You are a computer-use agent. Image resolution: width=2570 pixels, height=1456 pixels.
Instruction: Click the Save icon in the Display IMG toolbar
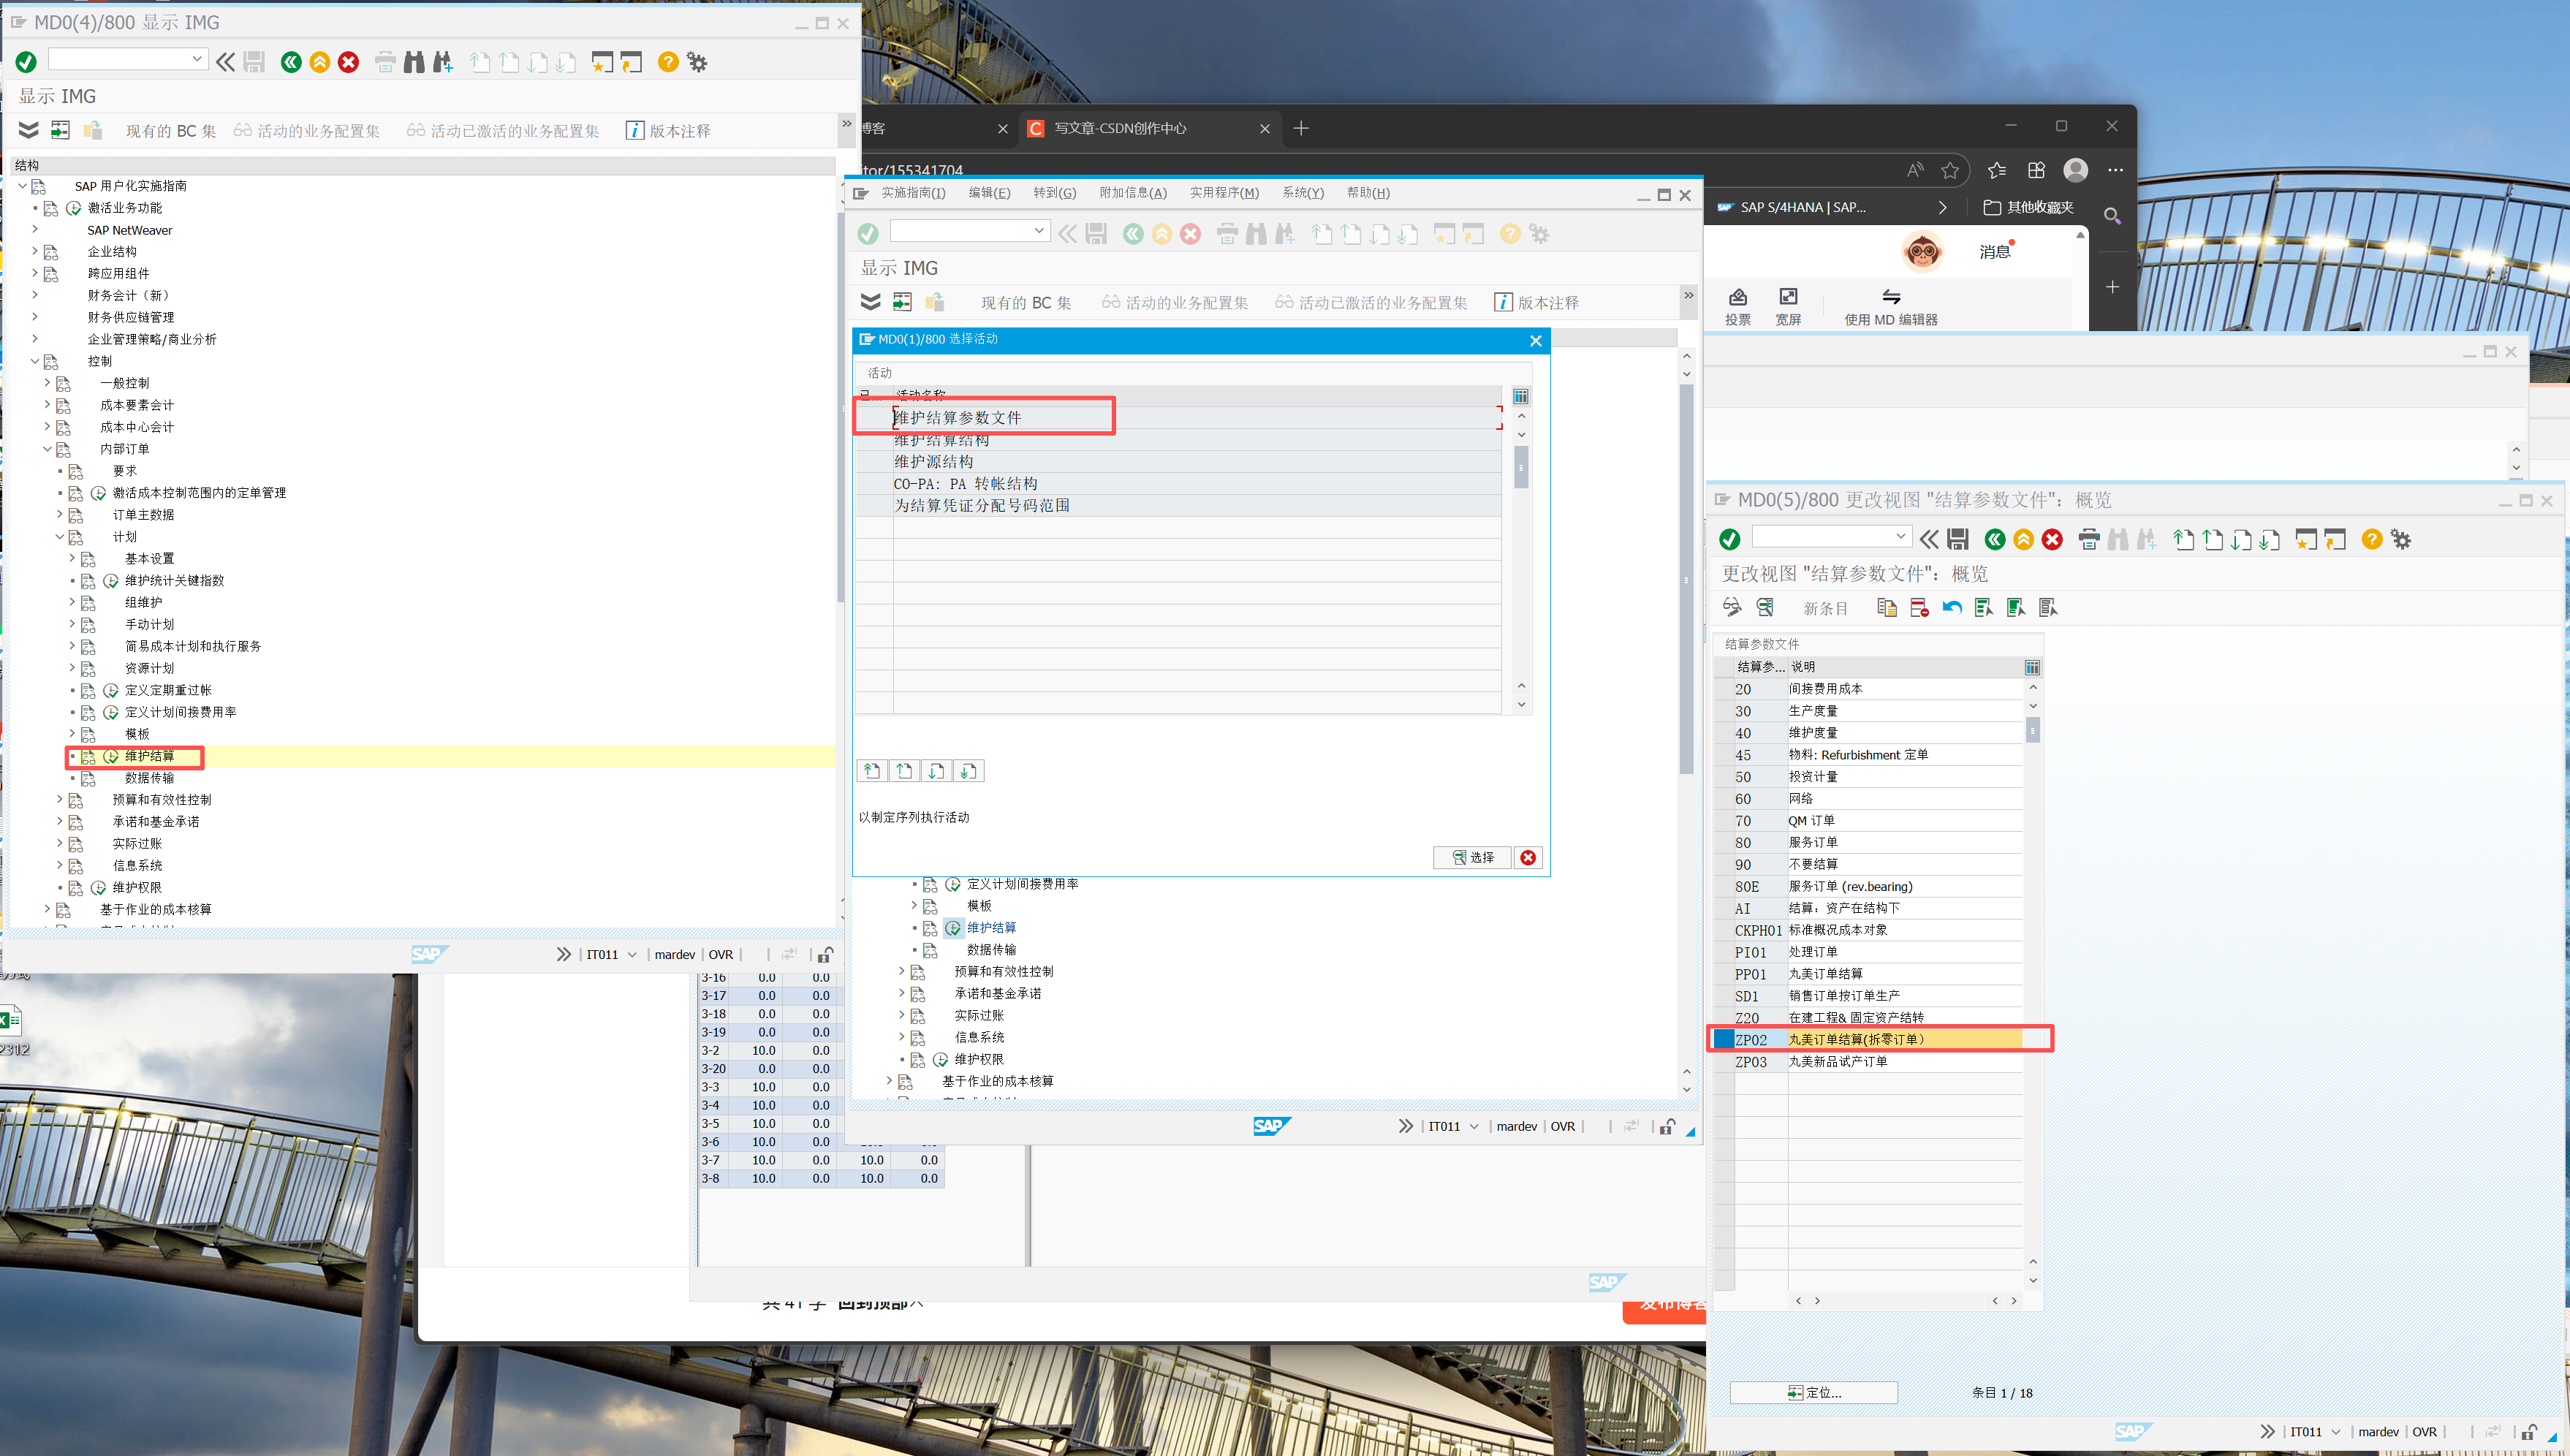coord(254,62)
